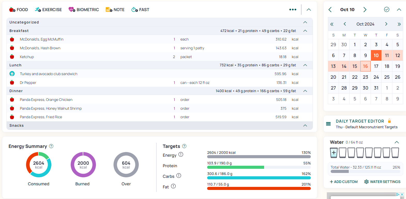The height and width of the screenshot is (199, 406).
Task: Mark day complete with checkmark circle
Action: pos(386,10)
